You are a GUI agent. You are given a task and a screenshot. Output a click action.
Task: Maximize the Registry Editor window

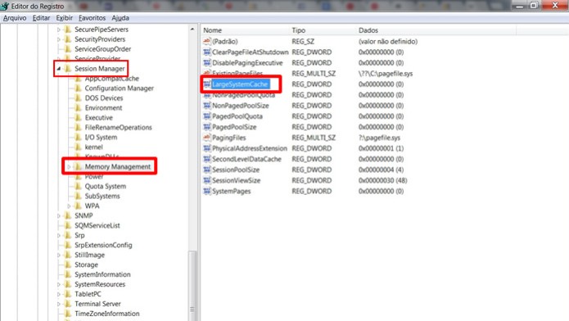point(534,5)
